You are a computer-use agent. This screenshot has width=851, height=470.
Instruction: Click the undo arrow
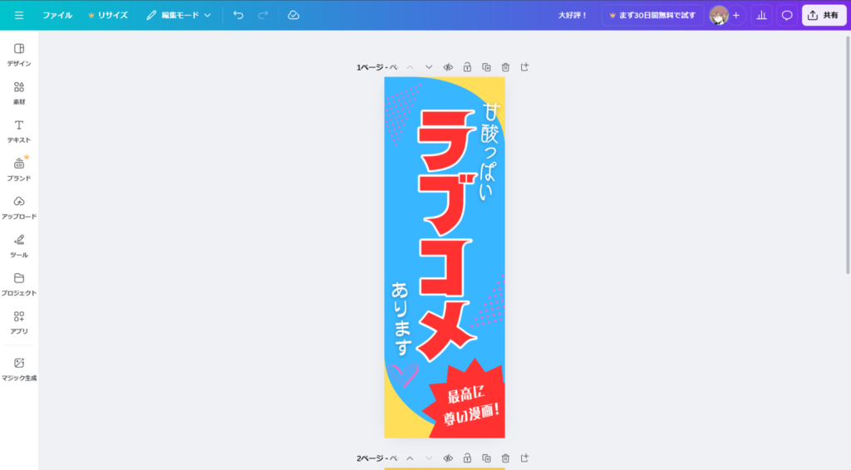(239, 15)
